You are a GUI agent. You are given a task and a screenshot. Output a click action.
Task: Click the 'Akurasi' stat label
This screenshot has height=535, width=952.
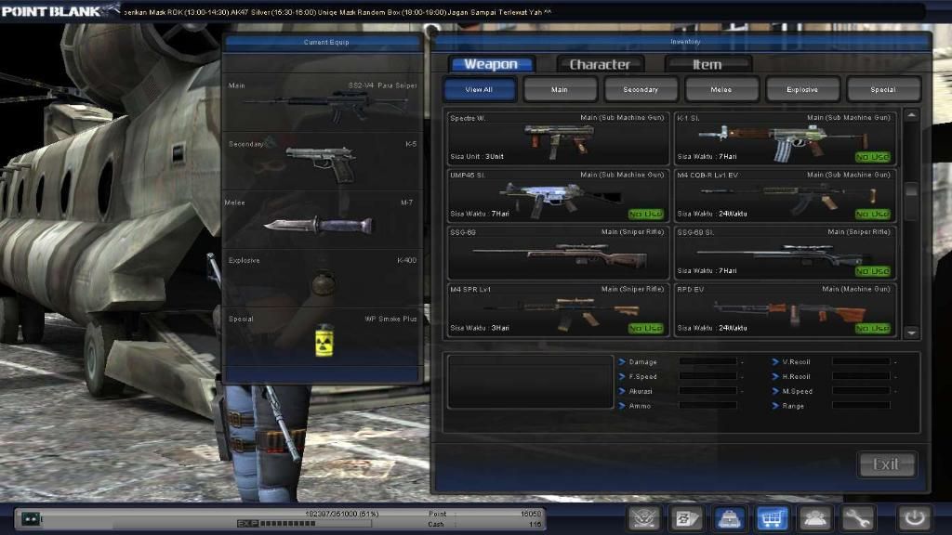641,391
